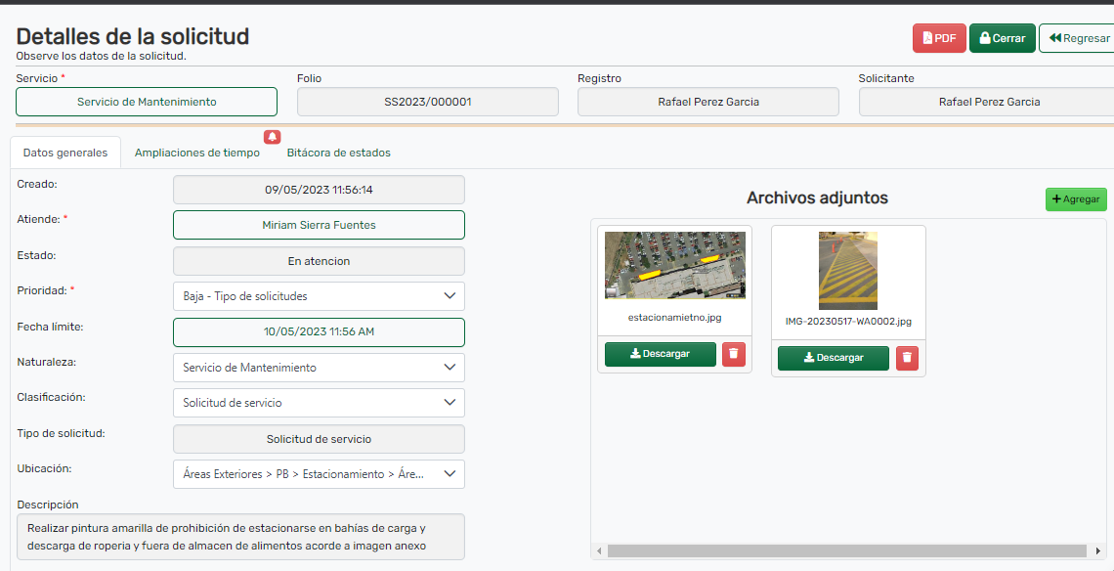Download the estacionamietno.jpg file

[x=660, y=354]
